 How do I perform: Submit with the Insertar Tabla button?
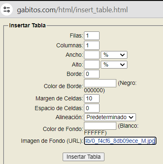click(x=84, y=157)
